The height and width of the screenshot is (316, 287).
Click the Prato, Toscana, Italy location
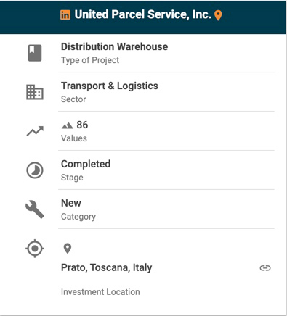point(107,267)
